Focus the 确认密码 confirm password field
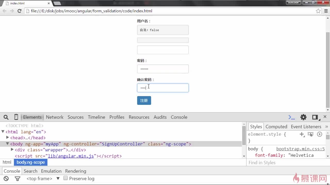This screenshot has width=330, height=185. 163,88
